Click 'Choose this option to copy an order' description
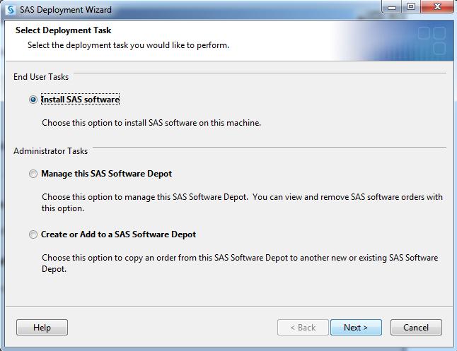Image resolution: width=457 pixels, height=351 pixels. point(240,263)
